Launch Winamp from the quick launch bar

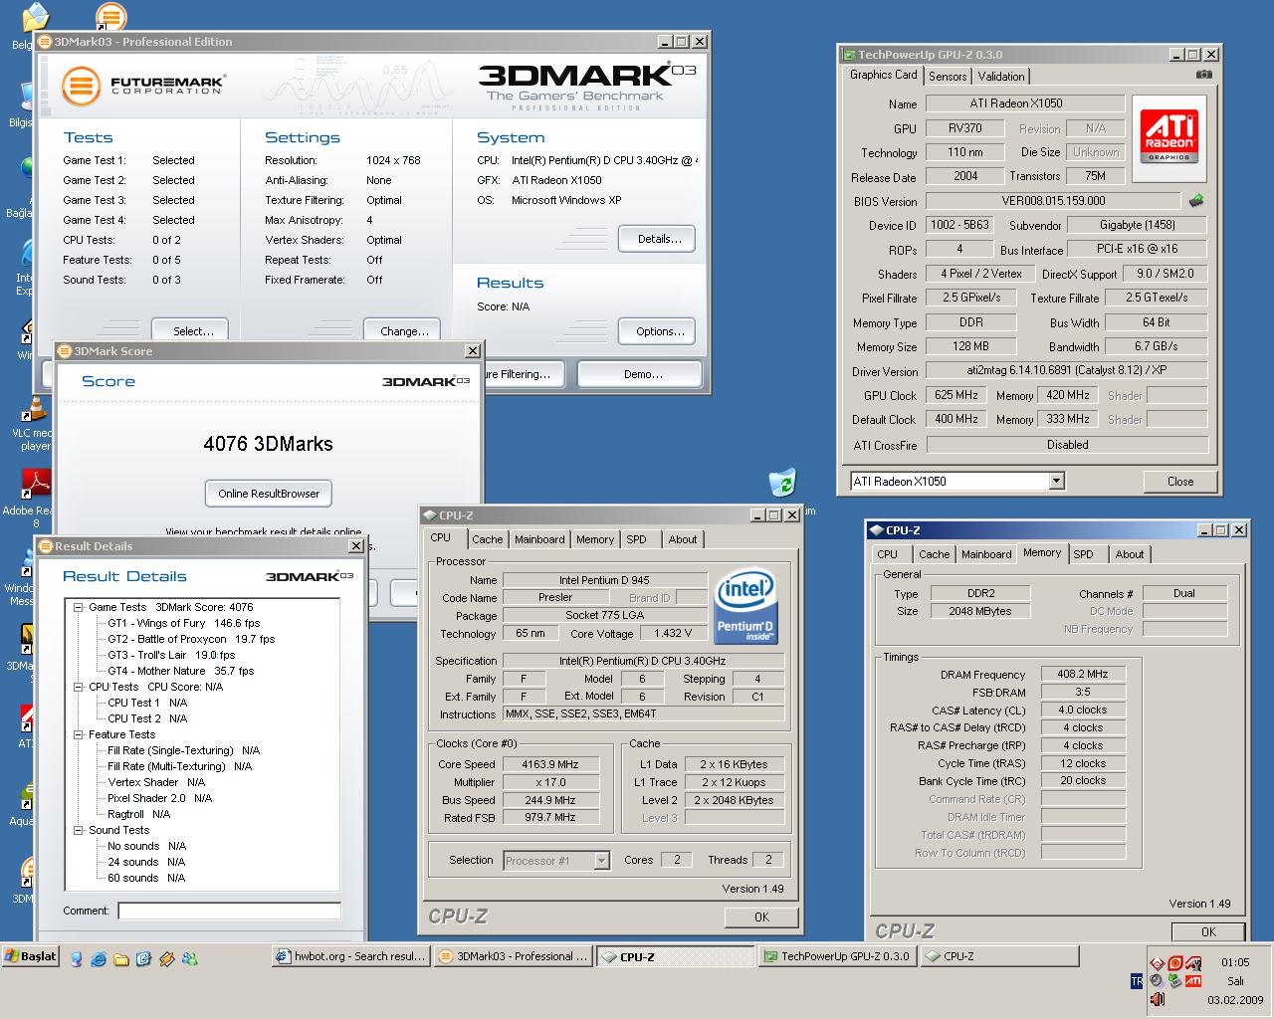(166, 959)
